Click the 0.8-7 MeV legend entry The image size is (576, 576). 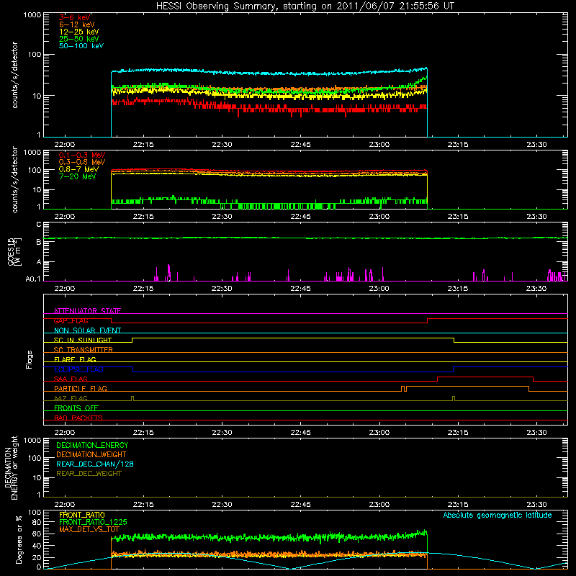click(78, 169)
